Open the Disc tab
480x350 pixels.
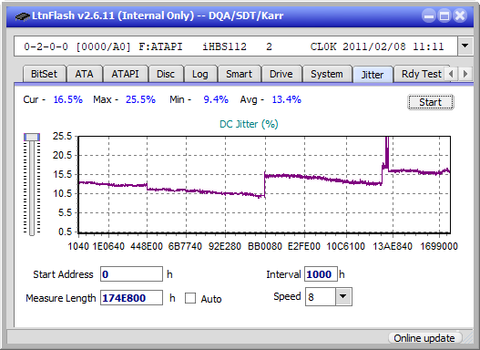pyautogui.click(x=166, y=74)
